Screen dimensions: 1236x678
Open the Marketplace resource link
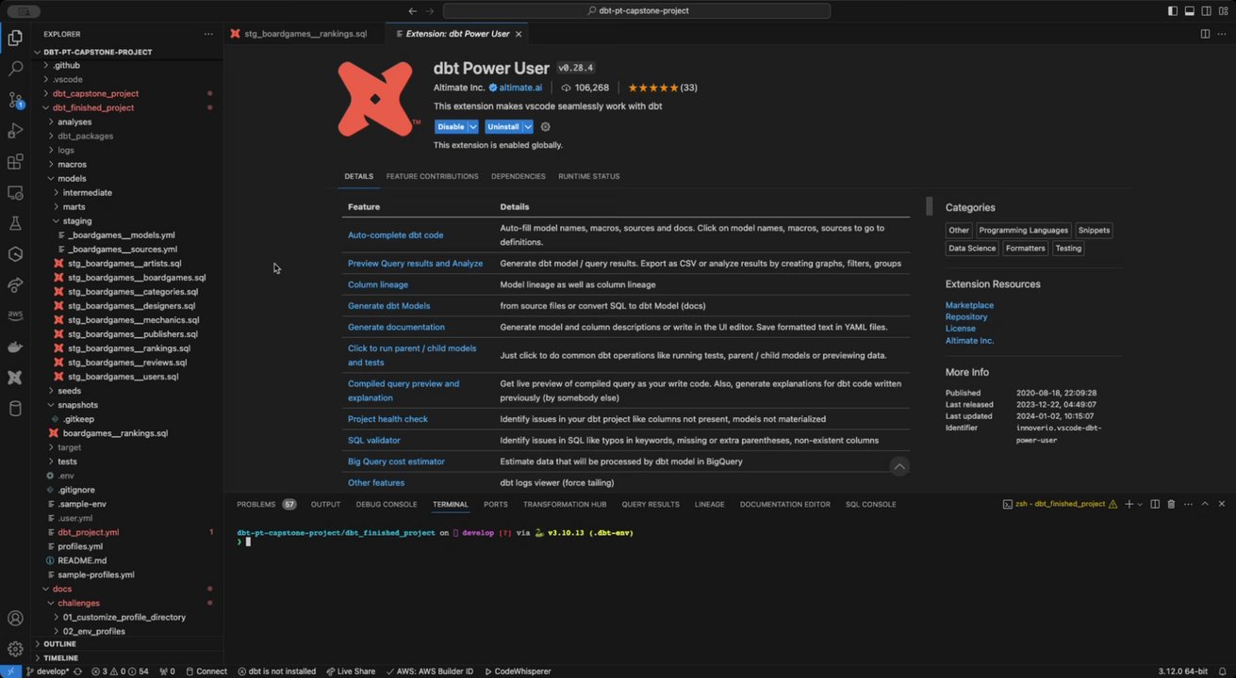tap(969, 305)
